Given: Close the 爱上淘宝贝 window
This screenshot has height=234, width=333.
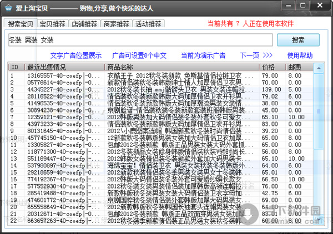Looking at the screenshot, I should coord(320,6).
